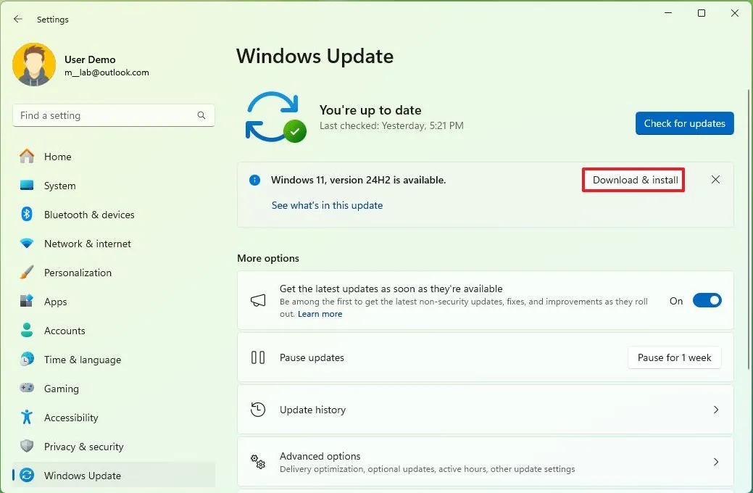Select the Apps icon in sidebar

pyautogui.click(x=27, y=302)
